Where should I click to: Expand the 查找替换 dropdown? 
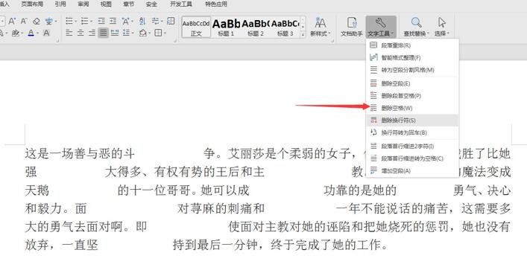417,27
